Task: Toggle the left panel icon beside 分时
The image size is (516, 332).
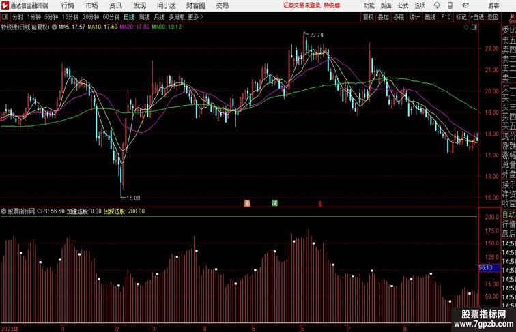Action: (5, 17)
